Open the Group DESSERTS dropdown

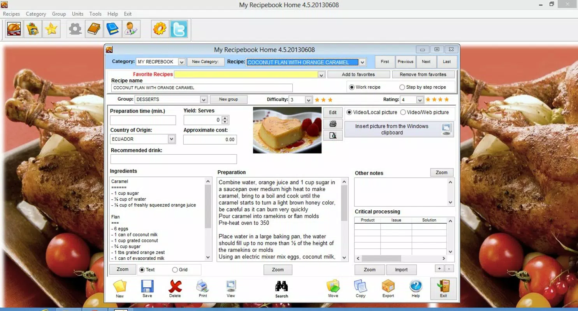(204, 100)
